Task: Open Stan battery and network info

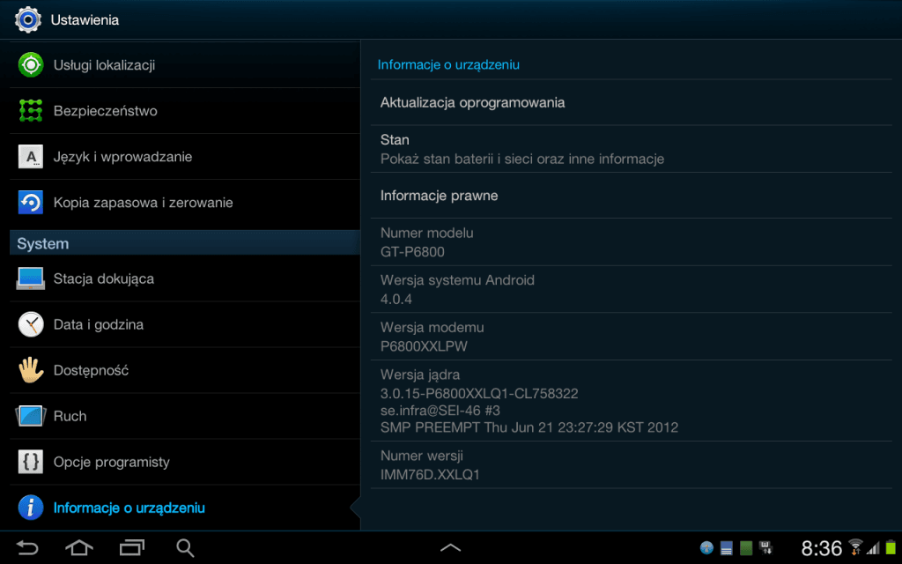Action: pyautogui.click(x=631, y=149)
